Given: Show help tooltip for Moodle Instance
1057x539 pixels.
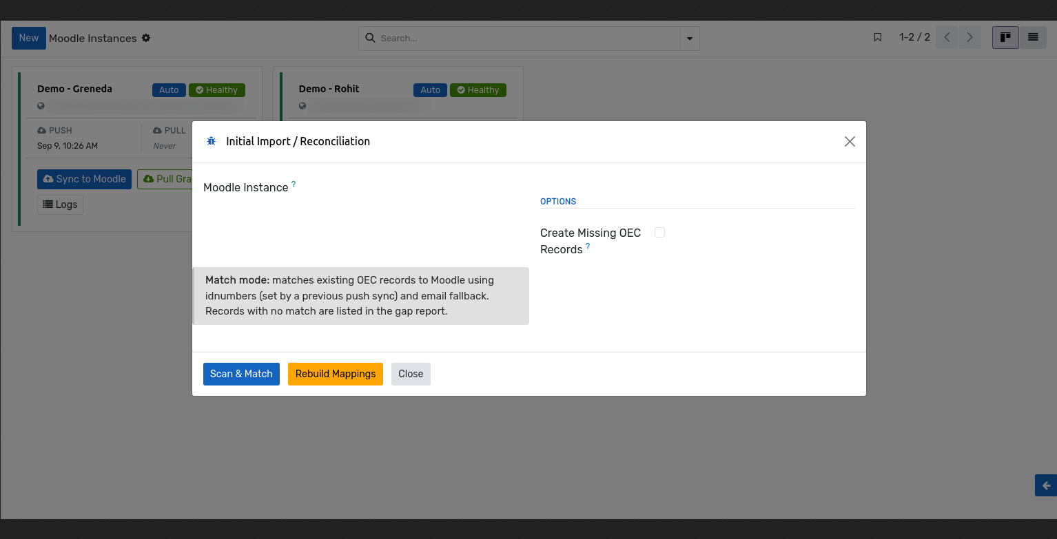Looking at the screenshot, I should coord(294,184).
